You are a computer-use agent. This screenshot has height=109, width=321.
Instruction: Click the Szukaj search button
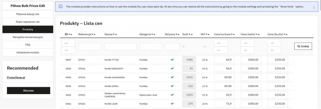point(303,46)
